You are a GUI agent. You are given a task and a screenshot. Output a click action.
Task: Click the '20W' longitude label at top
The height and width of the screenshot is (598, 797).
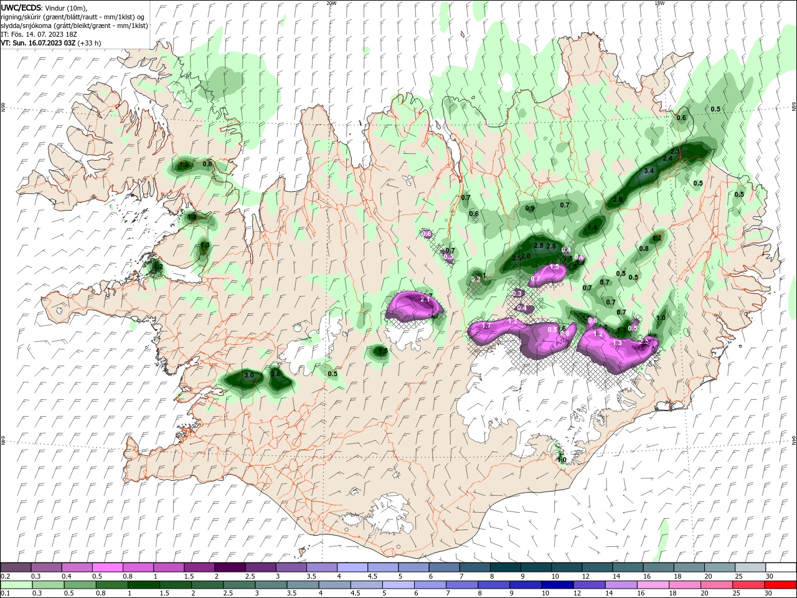(331, 3)
